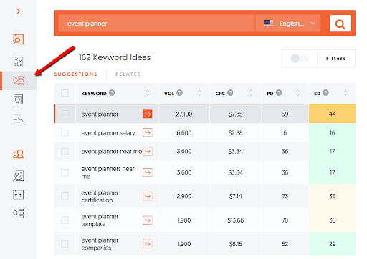Check the box for 'event planner near me'
The height and width of the screenshot is (259, 367).
point(65,152)
